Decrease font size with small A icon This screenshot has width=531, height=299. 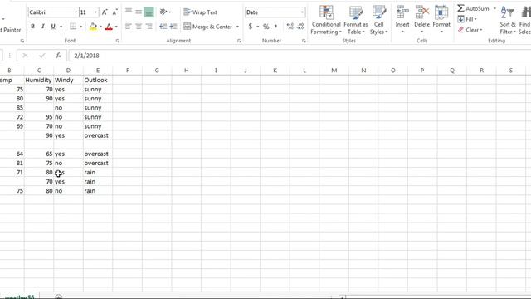click(114, 12)
